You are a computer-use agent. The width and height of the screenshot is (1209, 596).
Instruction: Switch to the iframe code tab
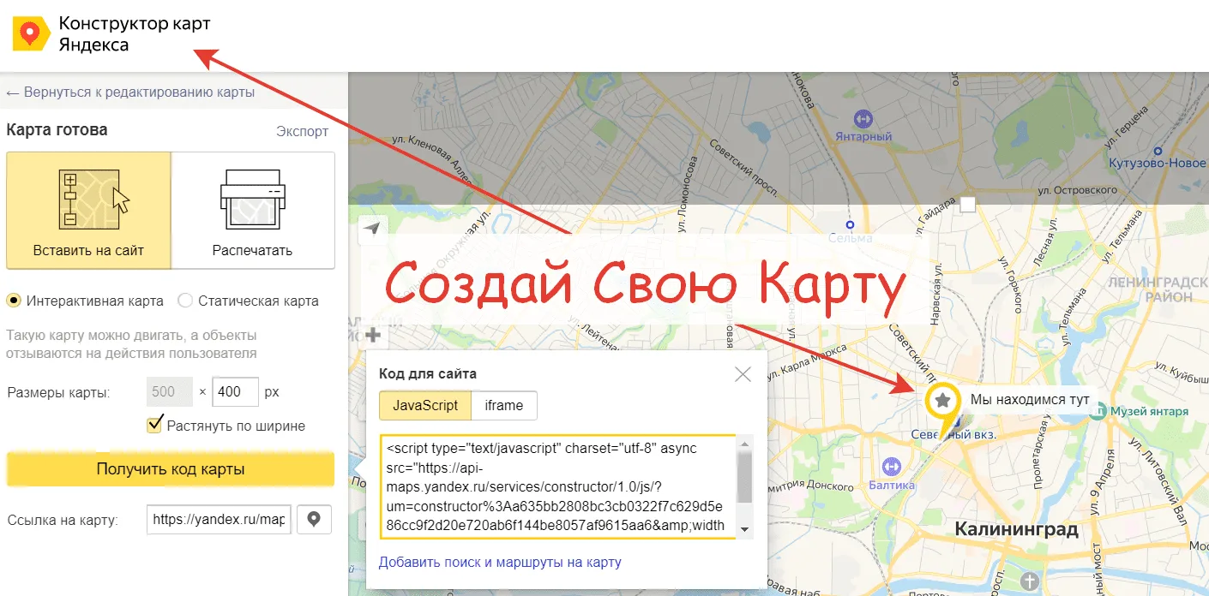(503, 406)
